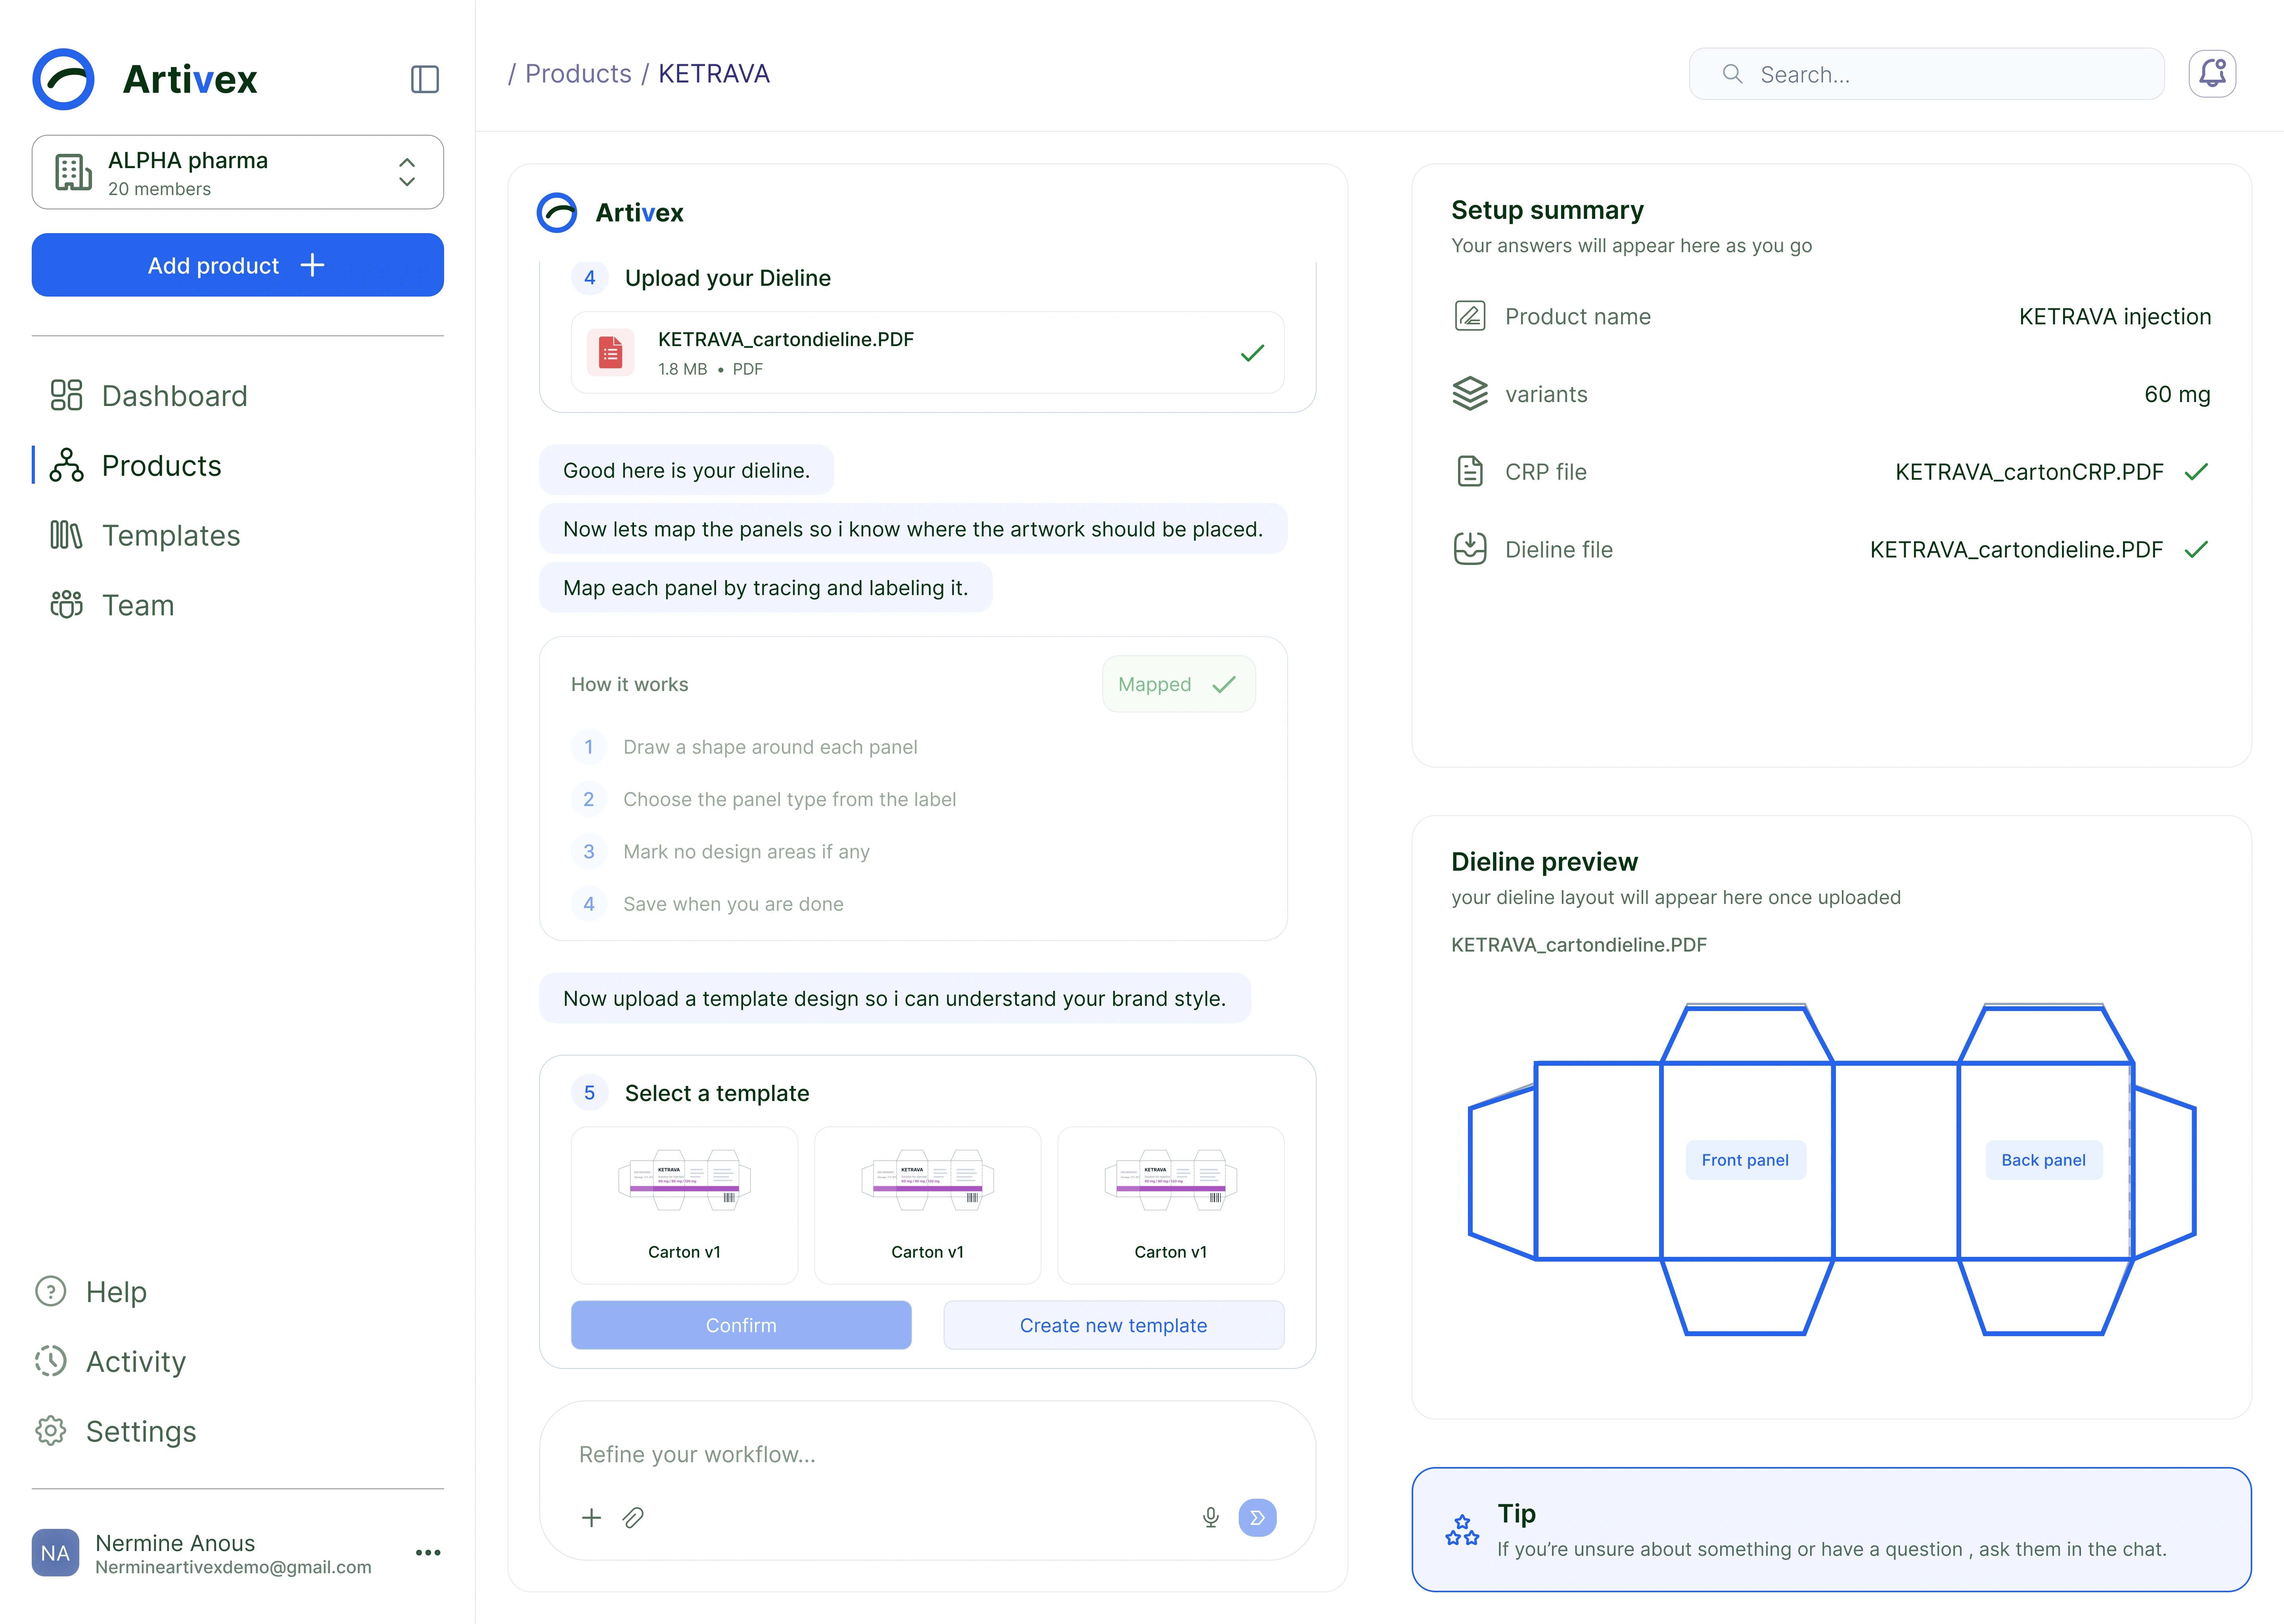Viewport: 2284px width, 1624px height.
Task: Click the Products breadcrumb link
Action: click(x=578, y=74)
